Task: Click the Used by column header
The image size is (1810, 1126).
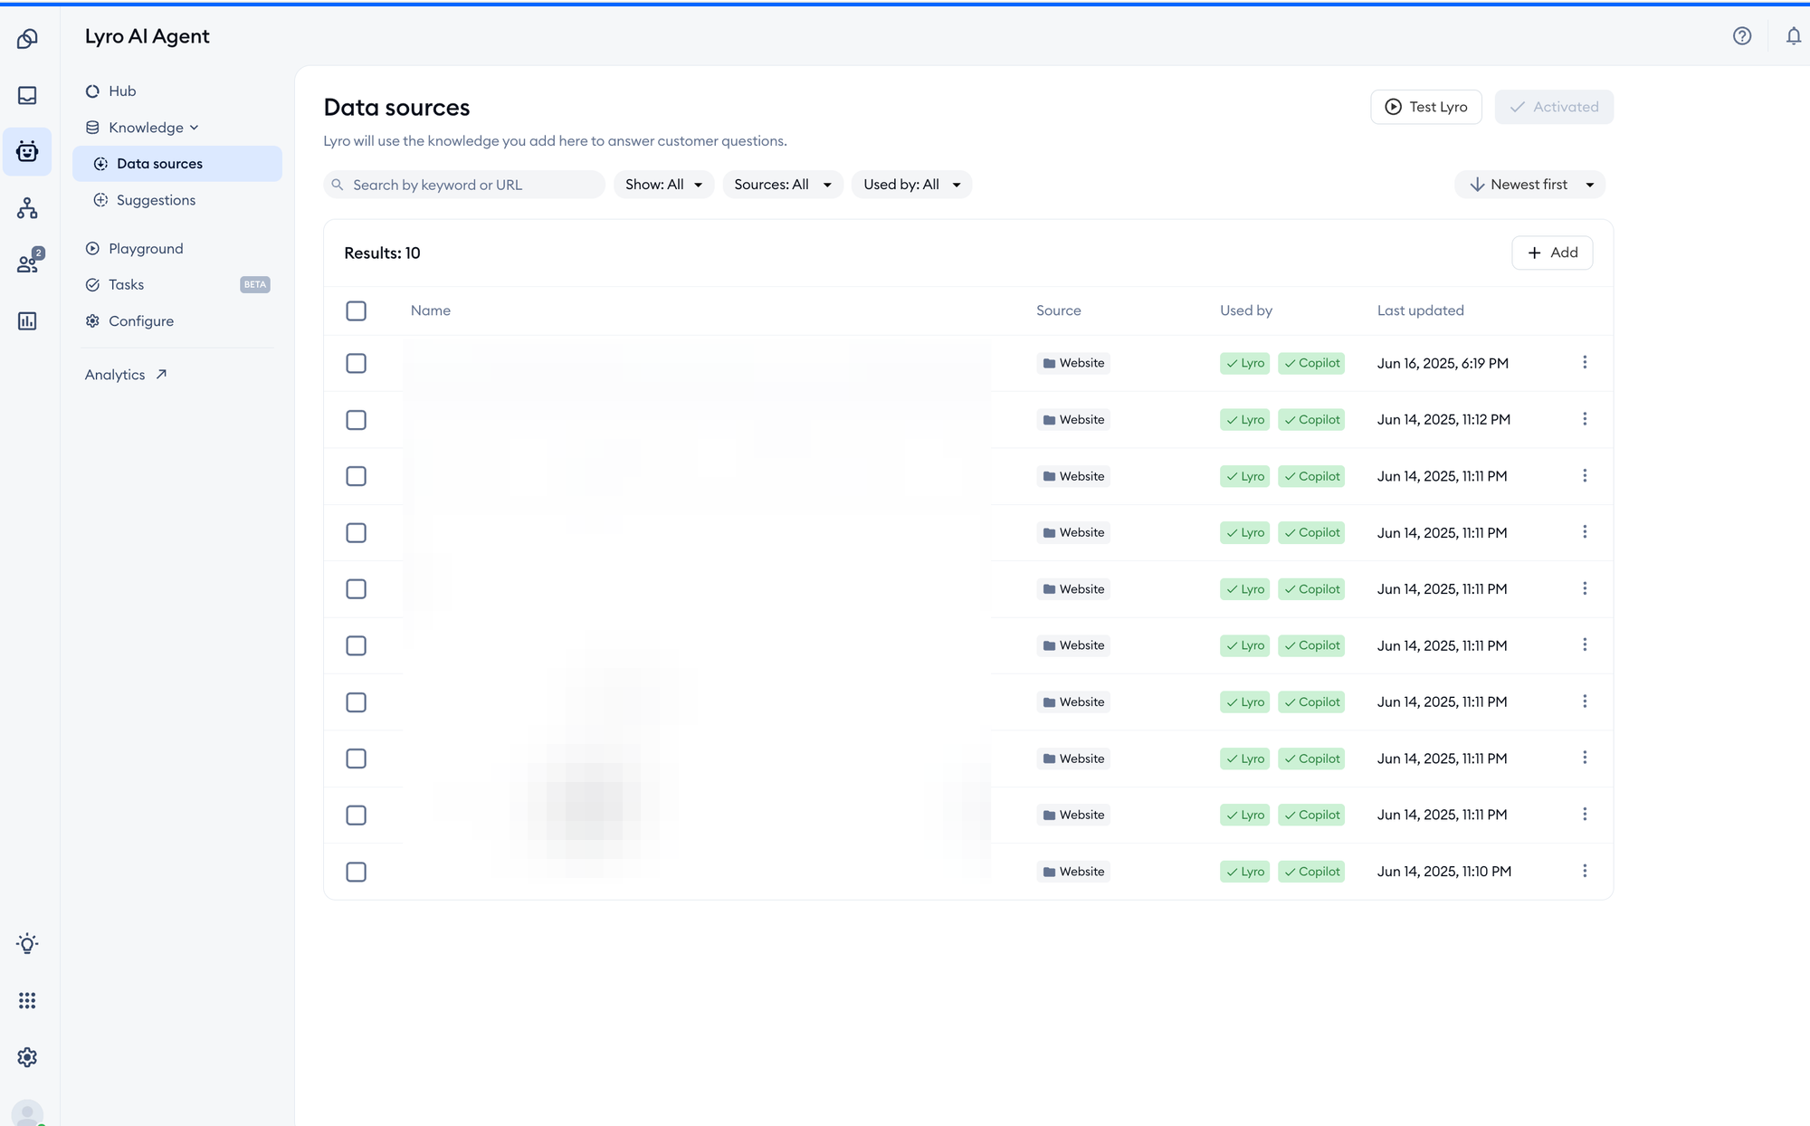Action: tap(1245, 310)
